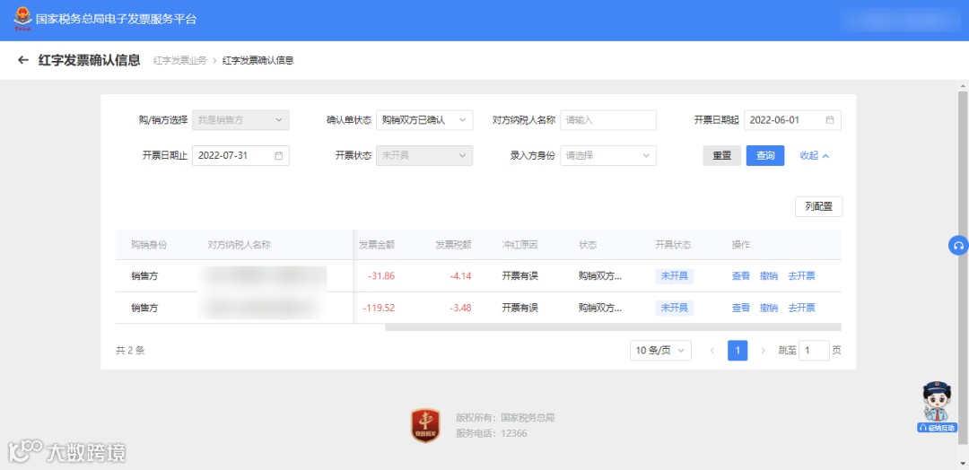Click 去开票 for the -31.86 invoice
Image resolution: width=969 pixels, height=470 pixels.
(801, 276)
